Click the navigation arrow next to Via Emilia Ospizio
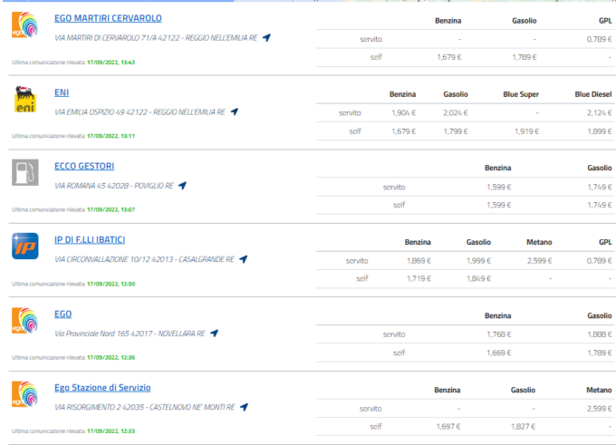This screenshot has height=445, width=616. coord(235,111)
